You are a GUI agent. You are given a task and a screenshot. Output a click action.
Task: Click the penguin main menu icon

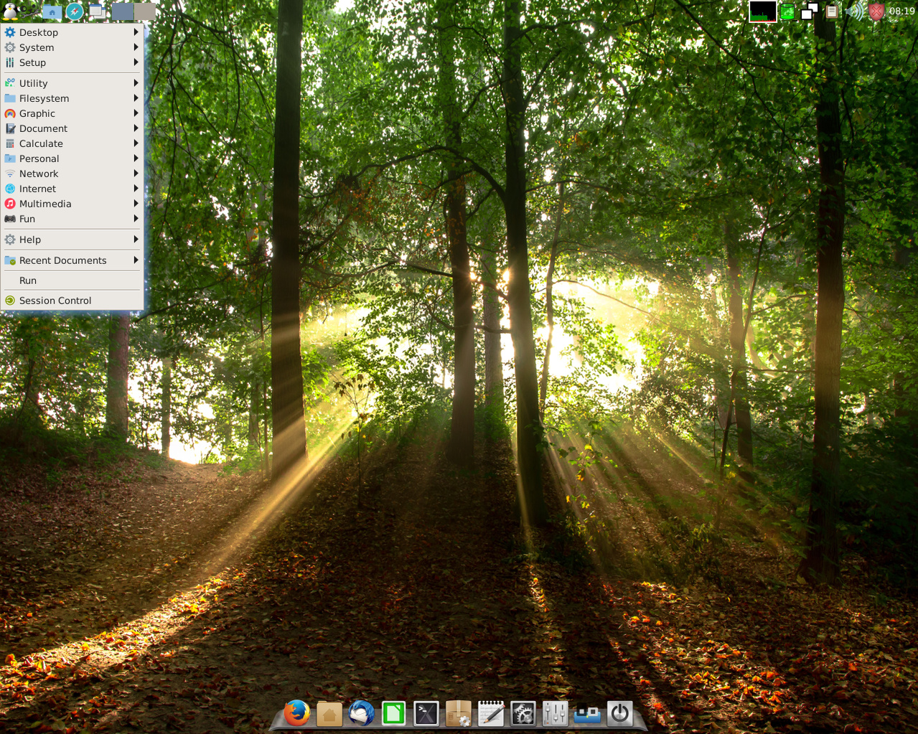tap(10, 11)
